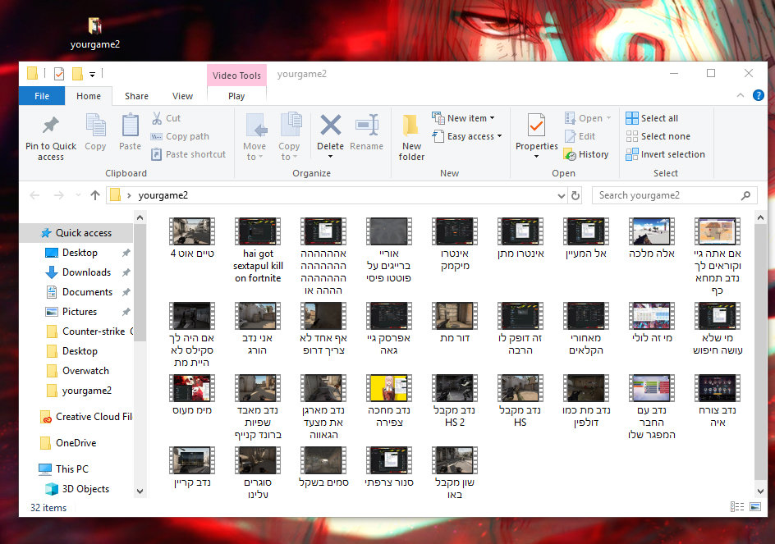Create a New folder from ribbon
775x544 pixels.
(411, 136)
